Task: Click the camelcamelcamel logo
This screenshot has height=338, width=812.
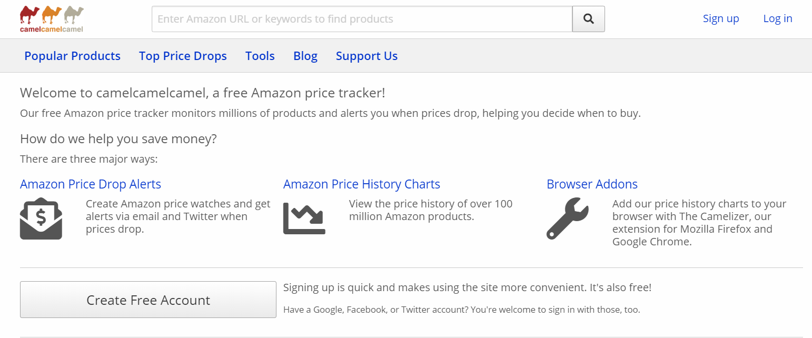Action: (52, 19)
